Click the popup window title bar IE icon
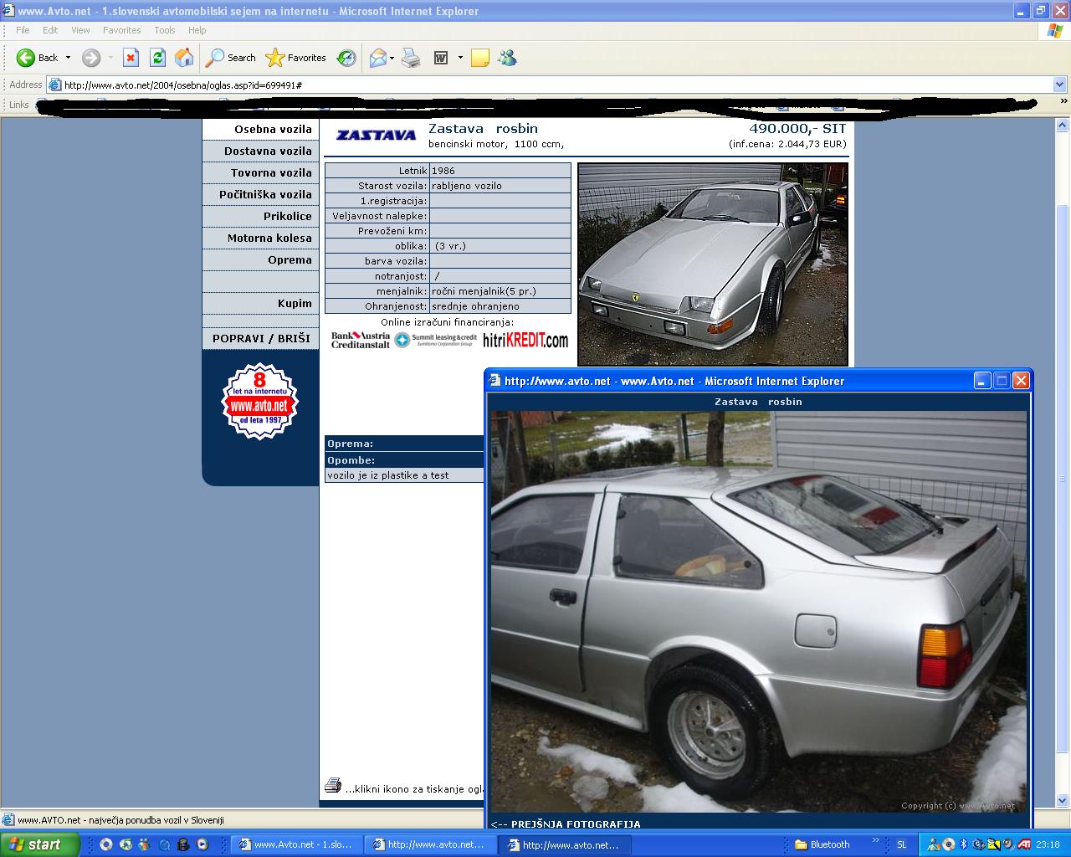Screen dimensions: 1071x857 495,381
